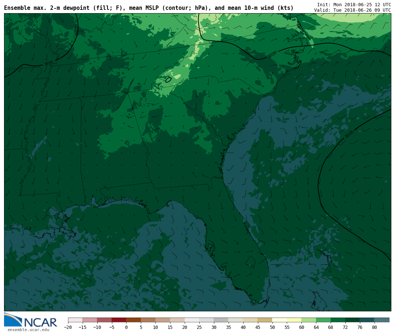Click Lake Okeechobee outline in Florida
This screenshot has width=395, height=334.
(x=250, y=261)
